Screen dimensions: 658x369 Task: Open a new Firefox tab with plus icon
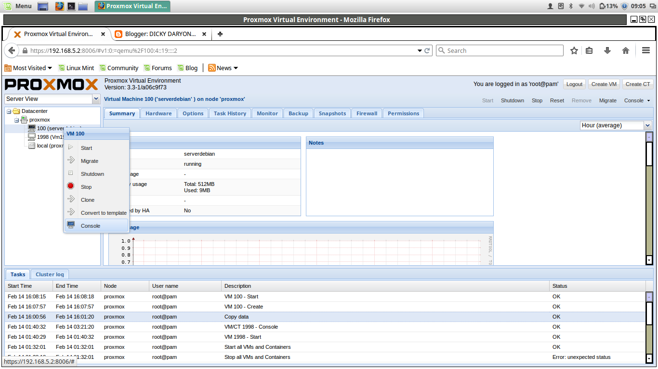click(220, 34)
